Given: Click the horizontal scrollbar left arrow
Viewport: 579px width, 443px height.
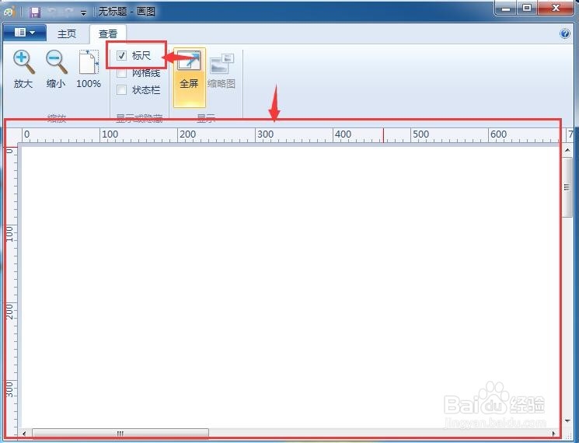Looking at the screenshot, I should click(24, 434).
